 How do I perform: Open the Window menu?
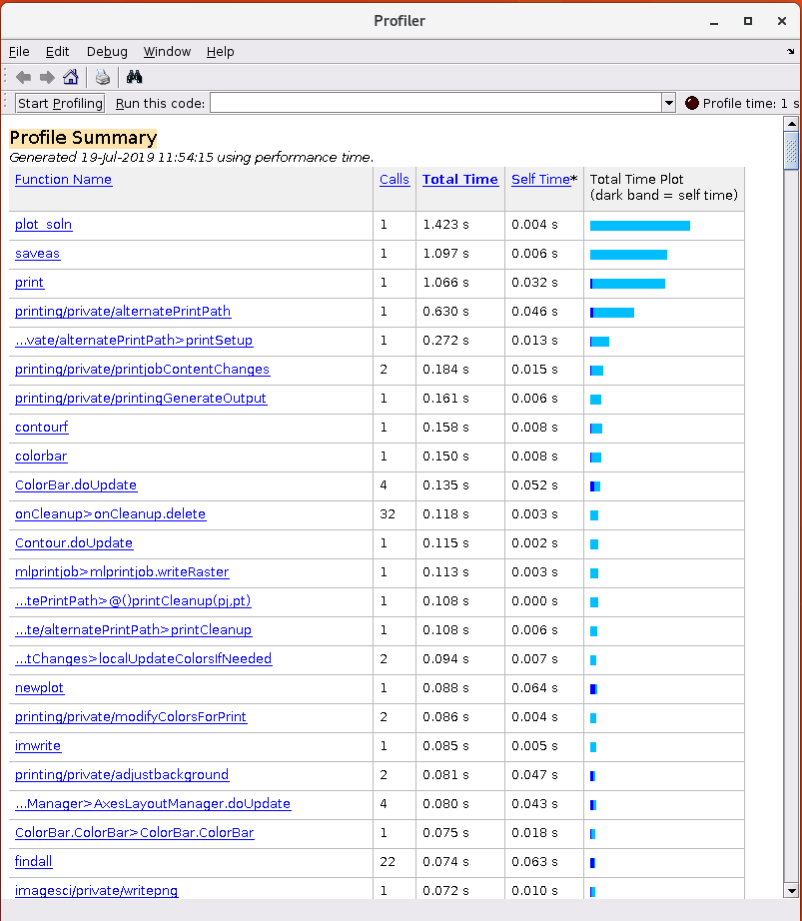(167, 52)
